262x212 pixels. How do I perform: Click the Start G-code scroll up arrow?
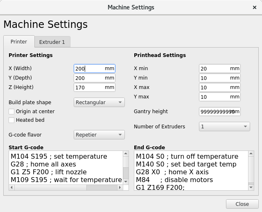[126, 153]
